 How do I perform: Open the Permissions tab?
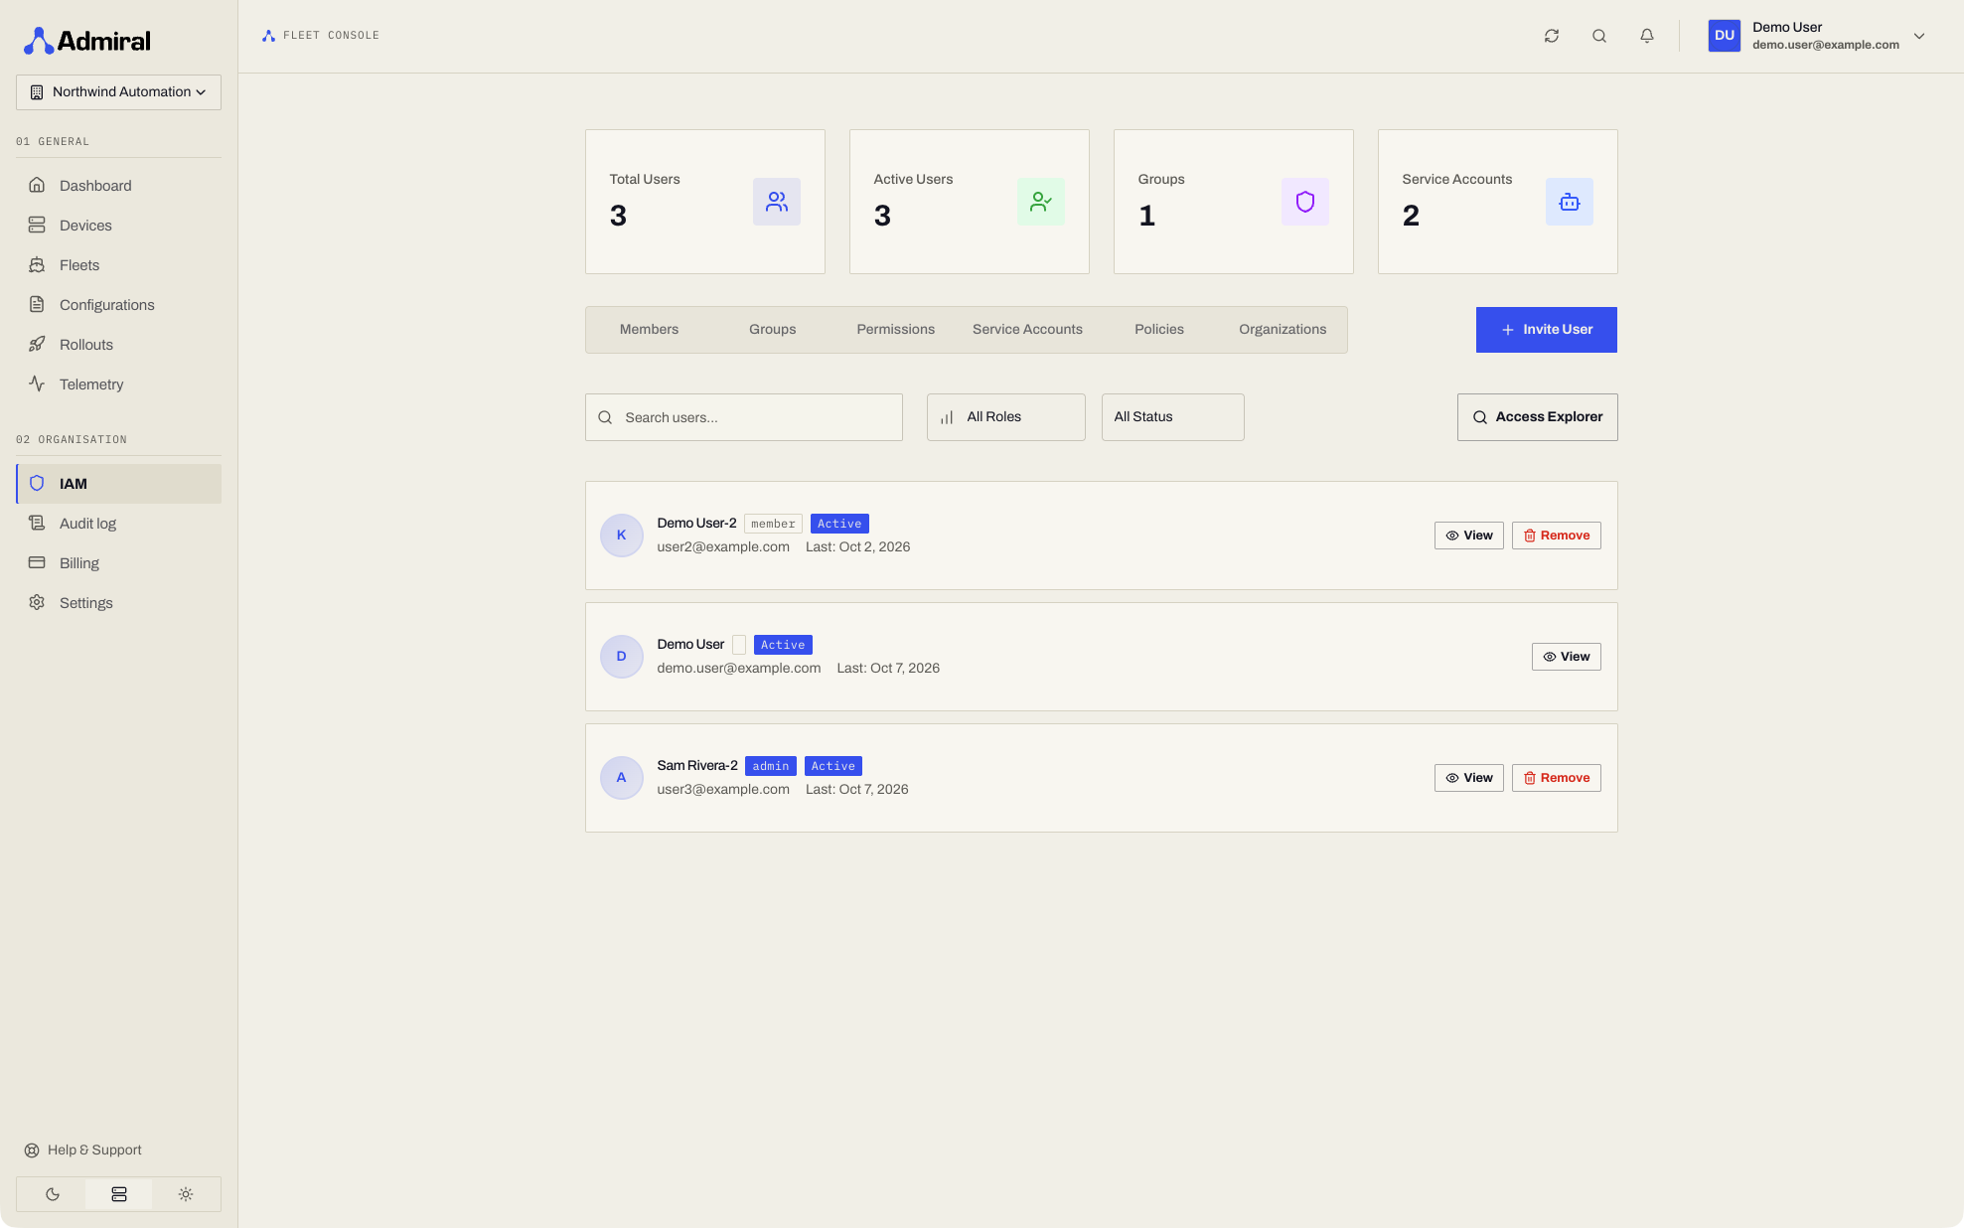pyautogui.click(x=895, y=330)
